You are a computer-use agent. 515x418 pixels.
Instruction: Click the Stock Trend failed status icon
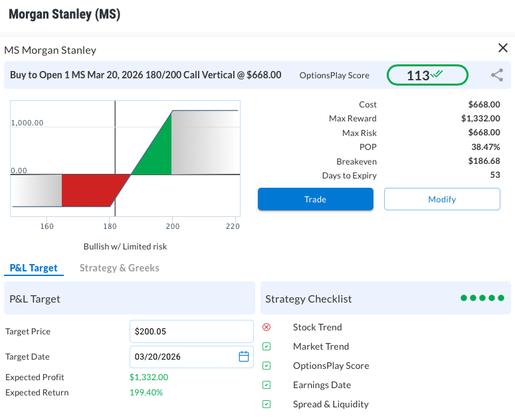click(x=266, y=327)
